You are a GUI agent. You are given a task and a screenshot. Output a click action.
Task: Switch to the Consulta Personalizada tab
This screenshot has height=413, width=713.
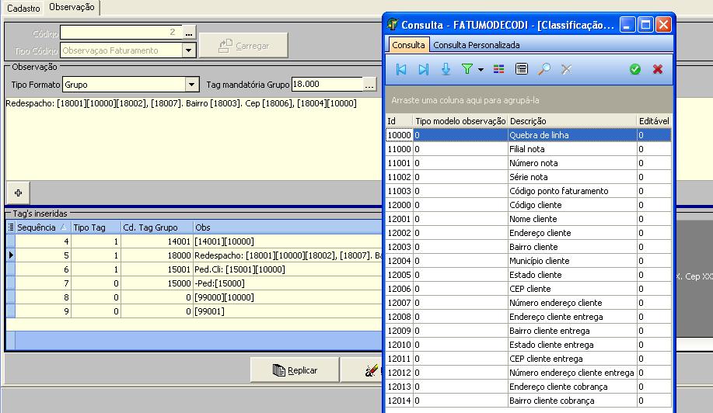(476, 45)
